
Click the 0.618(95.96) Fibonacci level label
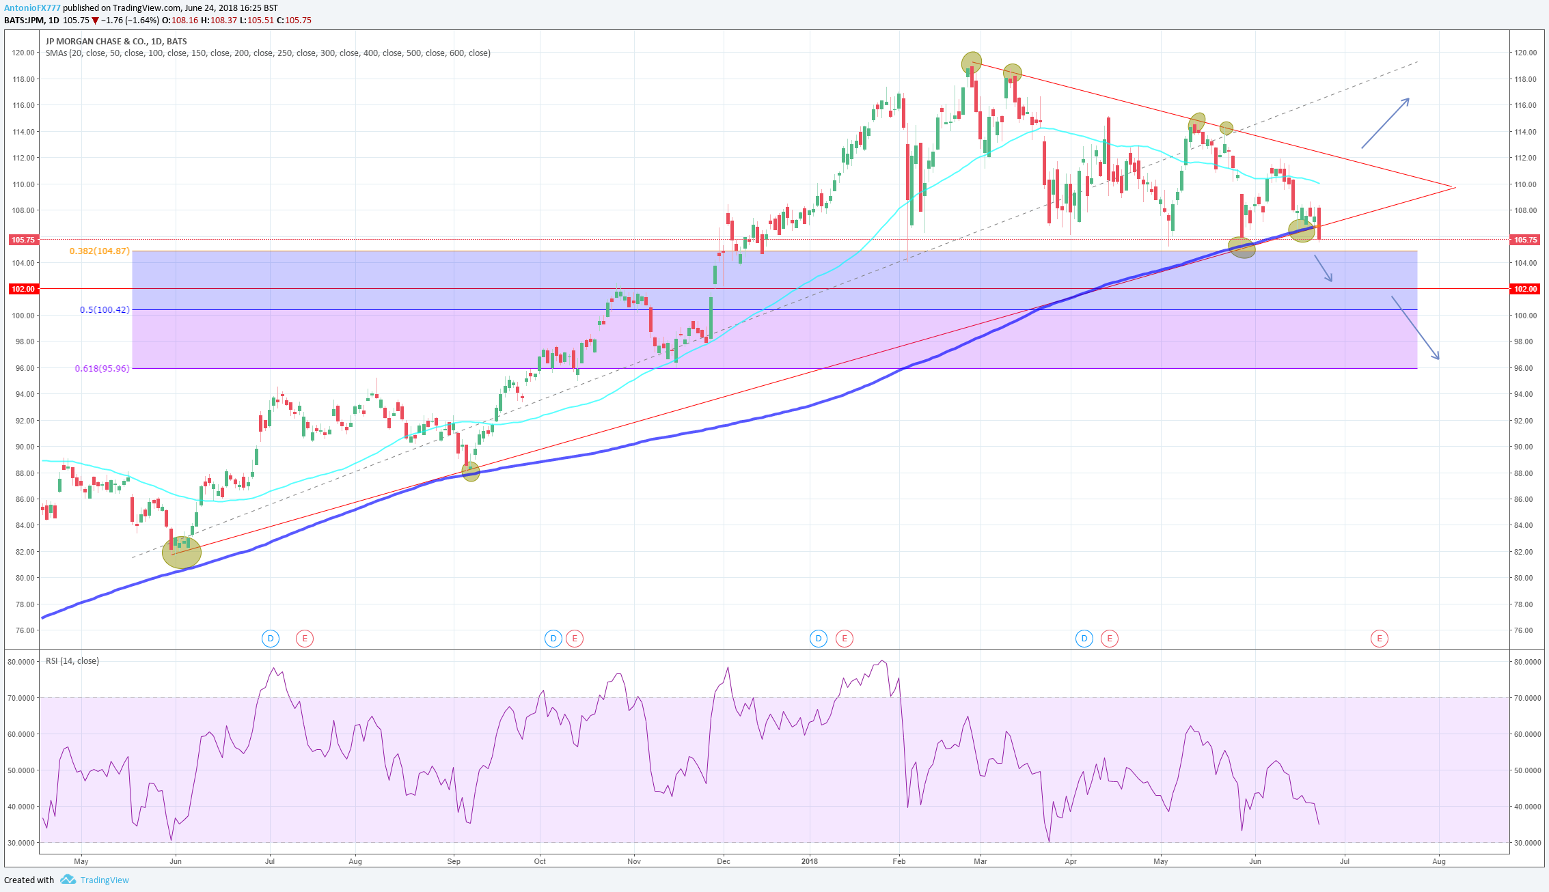point(102,369)
